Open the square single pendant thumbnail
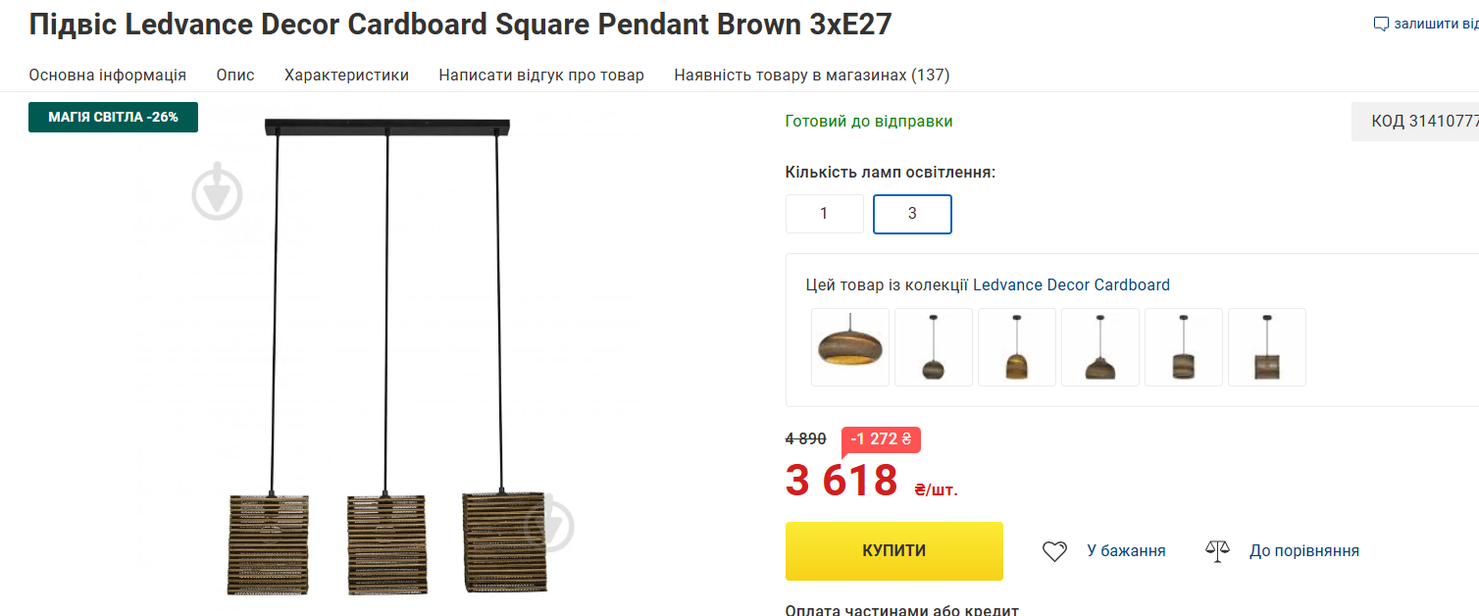The width and height of the screenshot is (1479, 616). 1267,347
